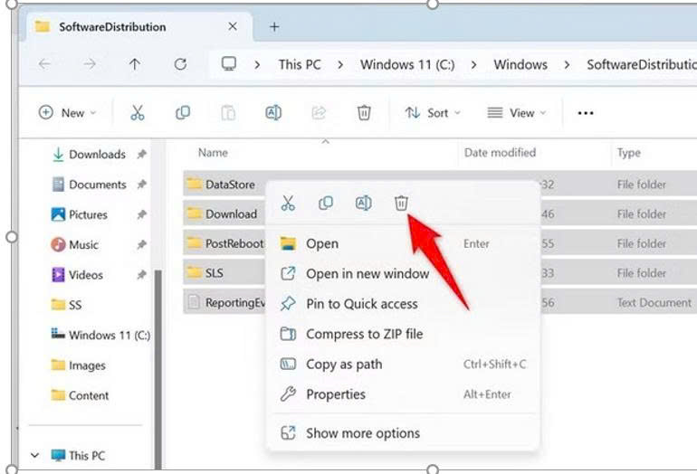This screenshot has width=697, height=474.
Task: Click Windows 11 (C:) in the address bar
Action: click(x=407, y=65)
